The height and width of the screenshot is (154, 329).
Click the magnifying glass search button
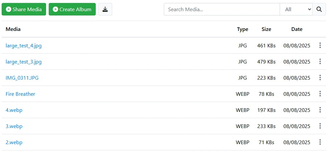point(319,10)
